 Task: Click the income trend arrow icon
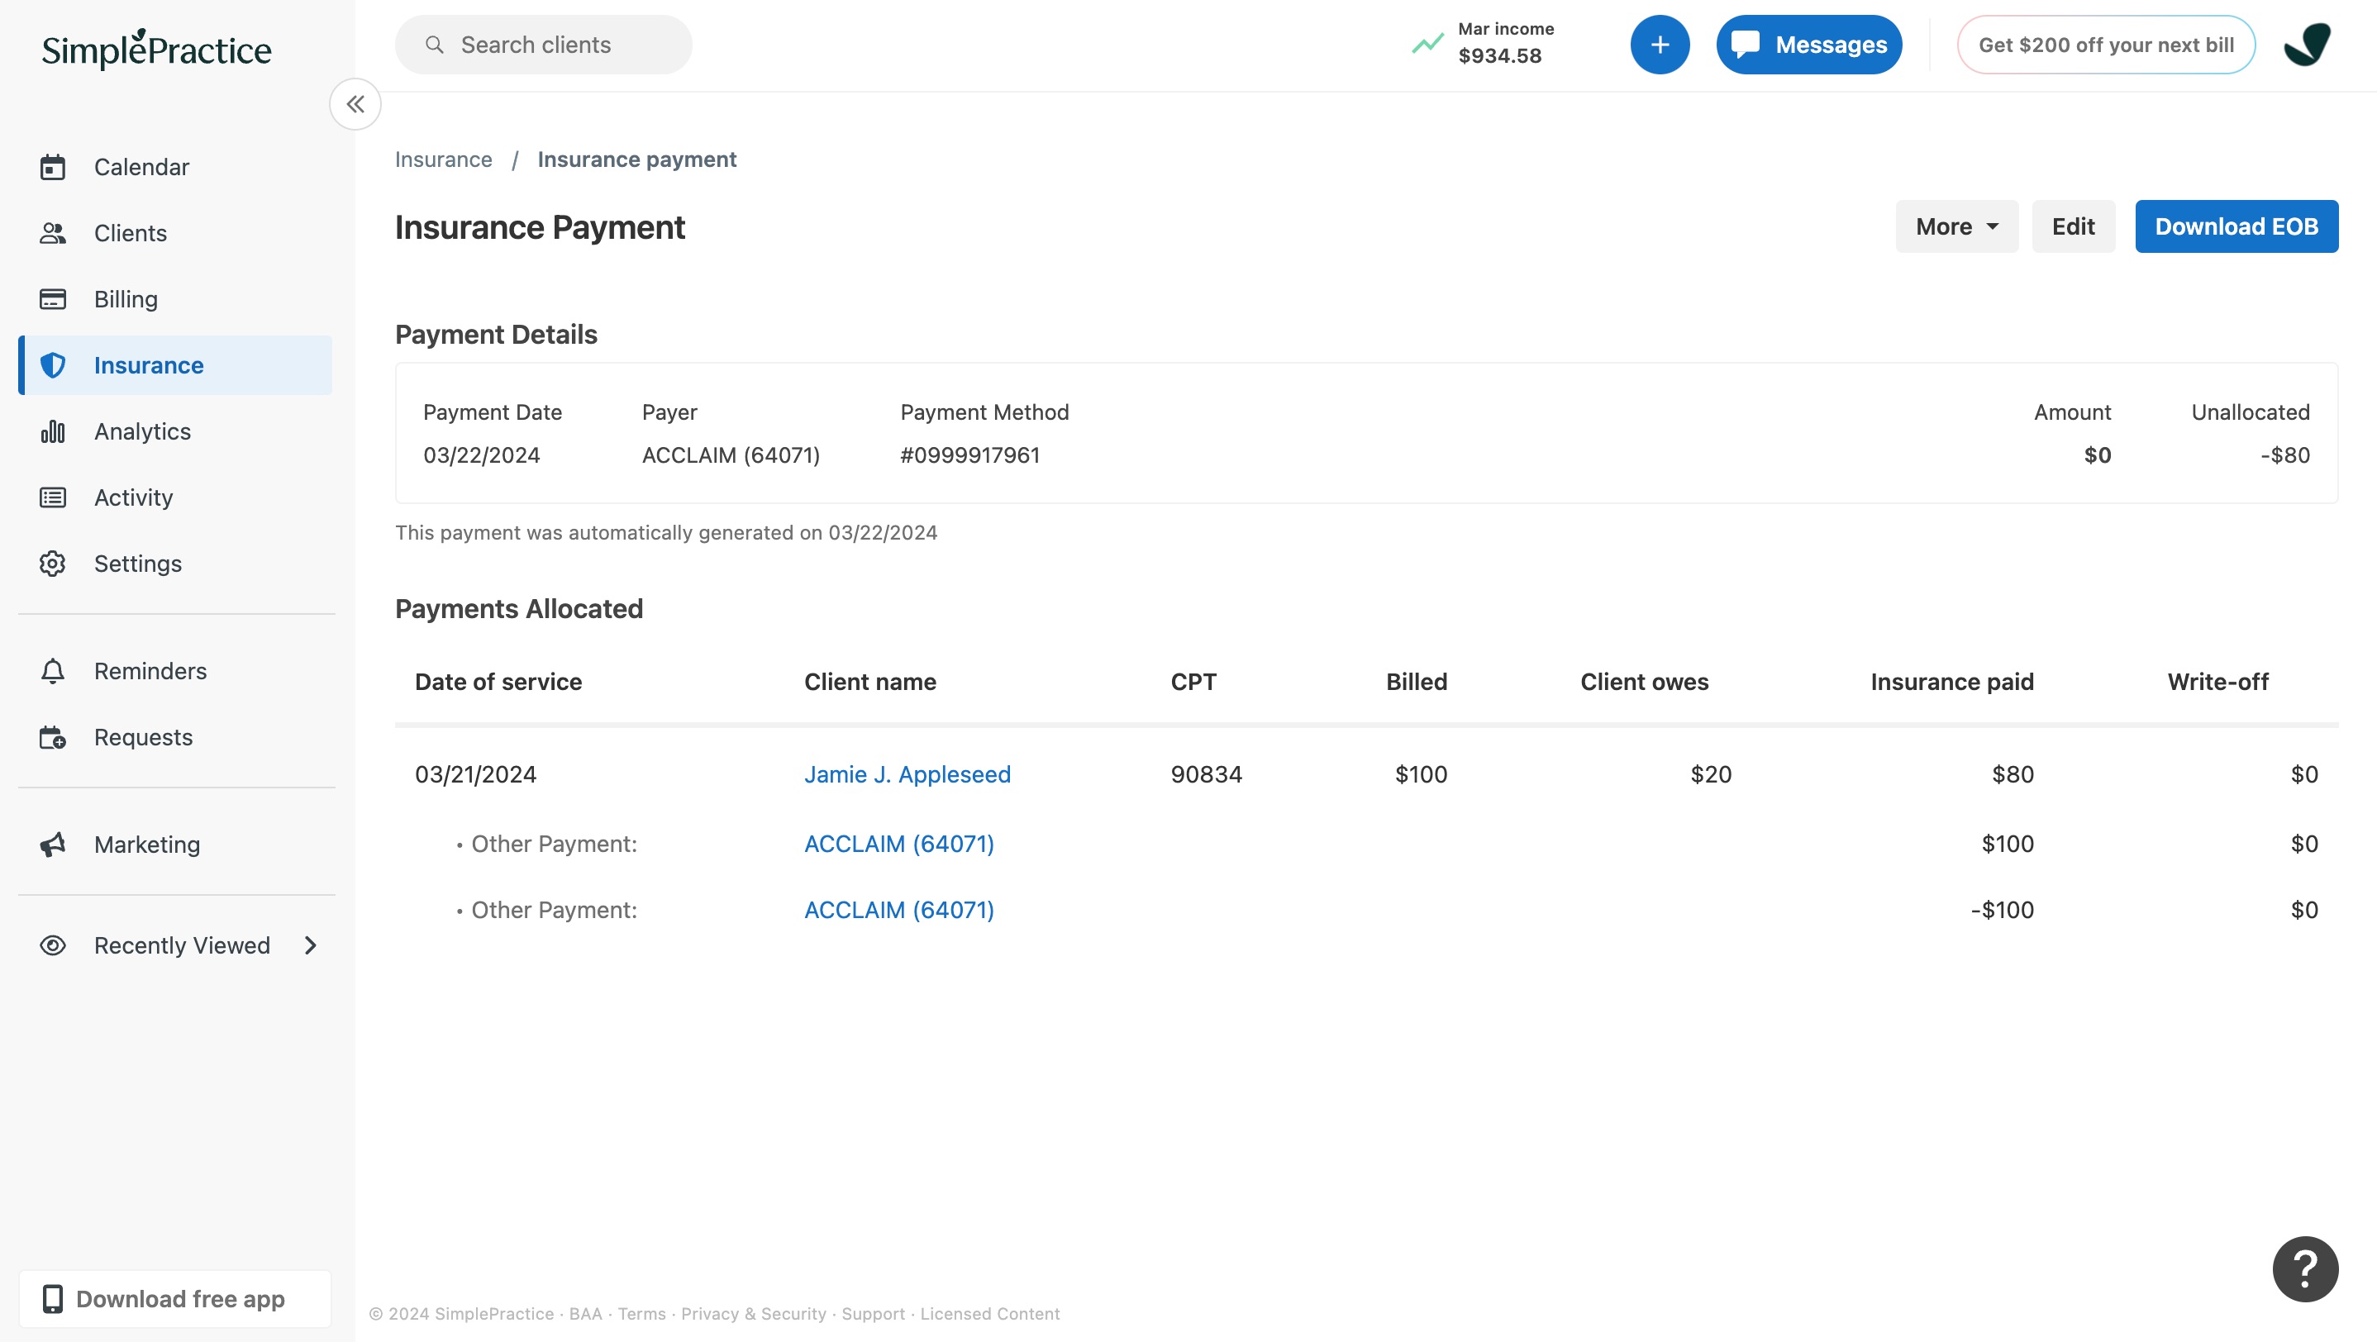pyautogui.click(x=1427, y=43)
